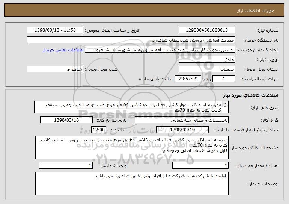Click the label استان محل تحویل

click(261, 70)
